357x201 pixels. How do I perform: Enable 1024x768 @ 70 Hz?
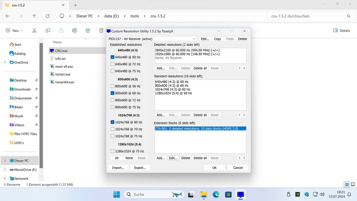(112, 129)
